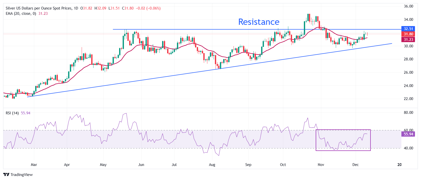Click the 80.00 level on the RSI axis
This screenshot has width=421, height=180.
click(x=408, y=113)
